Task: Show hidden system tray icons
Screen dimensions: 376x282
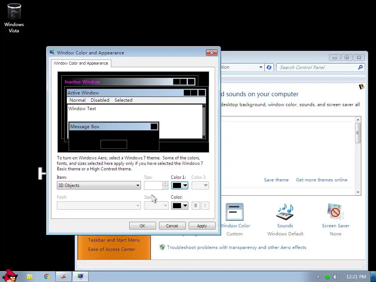Action: tap(318, 277)
